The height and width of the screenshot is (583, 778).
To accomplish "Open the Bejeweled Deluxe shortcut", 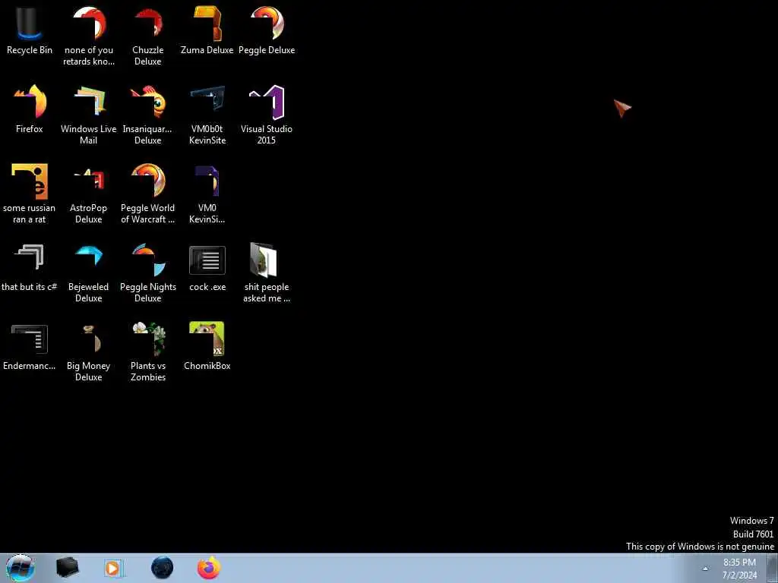I will tap(88, 273).
